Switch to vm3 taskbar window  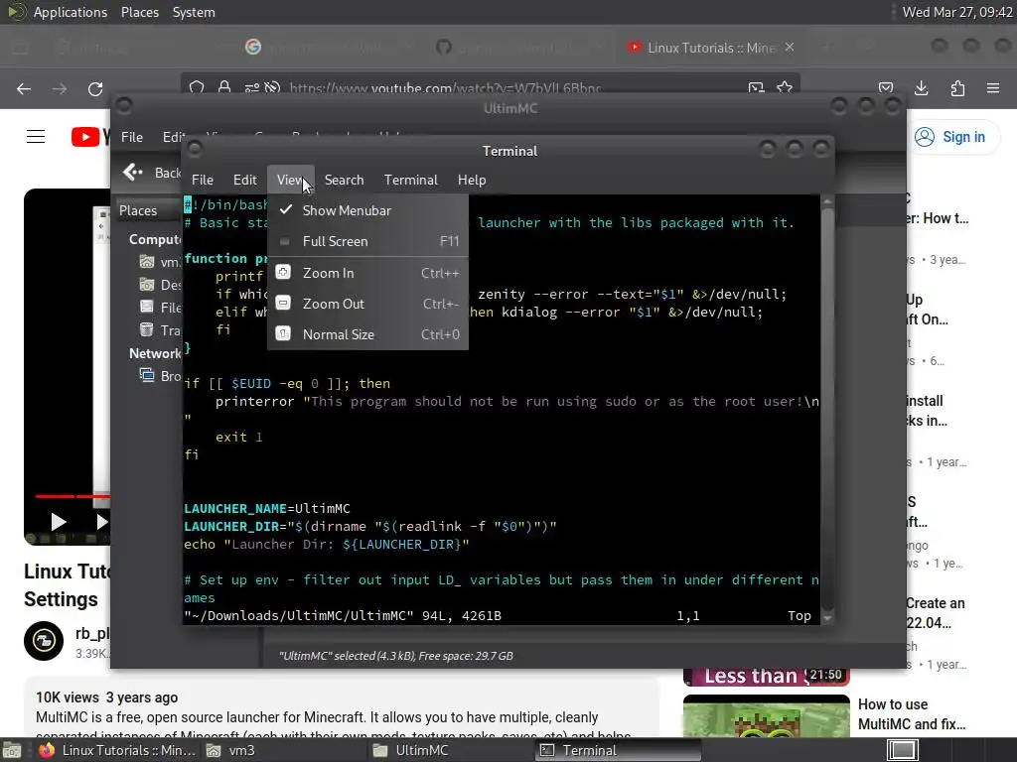tap(283, 750)
